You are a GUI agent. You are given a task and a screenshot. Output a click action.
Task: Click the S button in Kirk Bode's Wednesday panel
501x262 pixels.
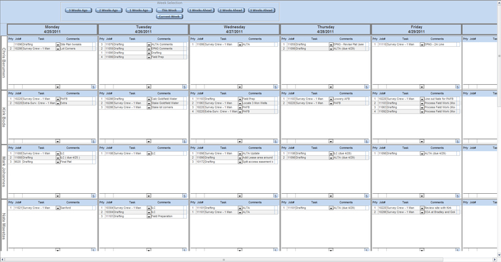pyautogui.click(x=275, y=141)
